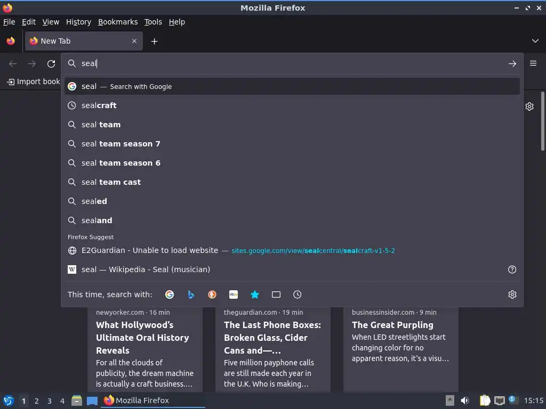Image resolution: width=546 pixels, height=409 pixels.
Task: Open the History menu
Action: click(79, 22)
